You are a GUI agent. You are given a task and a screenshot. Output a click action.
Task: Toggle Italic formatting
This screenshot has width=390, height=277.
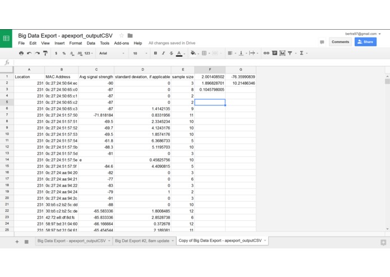point(163,53)
